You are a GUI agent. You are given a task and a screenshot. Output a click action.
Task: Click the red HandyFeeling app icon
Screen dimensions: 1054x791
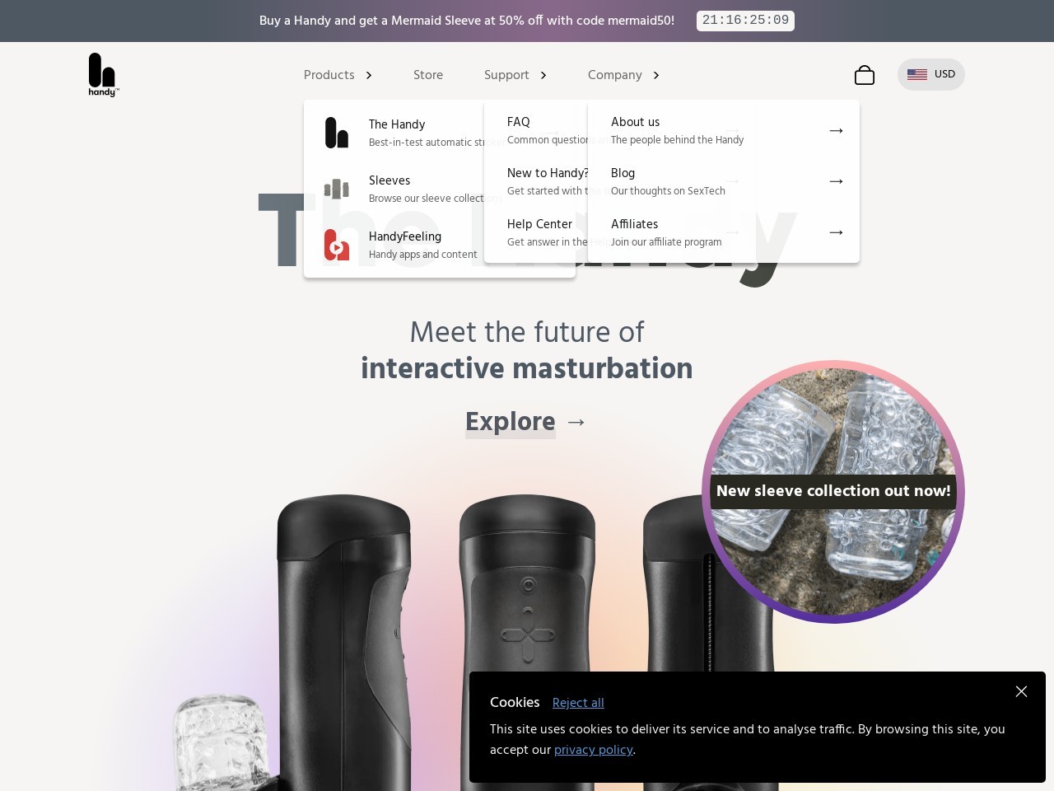point(336,245)
